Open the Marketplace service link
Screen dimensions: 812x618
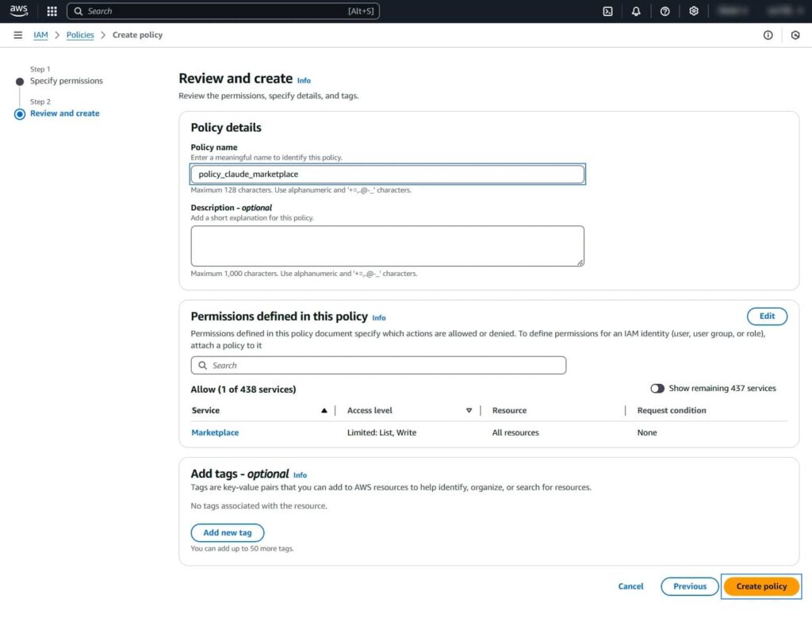pos(214,432)
